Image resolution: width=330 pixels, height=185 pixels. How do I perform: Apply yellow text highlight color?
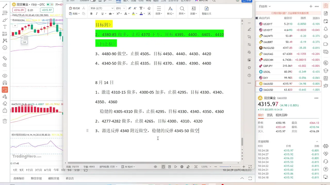point(133,14)
